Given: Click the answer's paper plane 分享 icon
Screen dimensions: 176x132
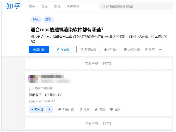Looking at the screenshot, I should pyautogui.click(x=81, y=109).
